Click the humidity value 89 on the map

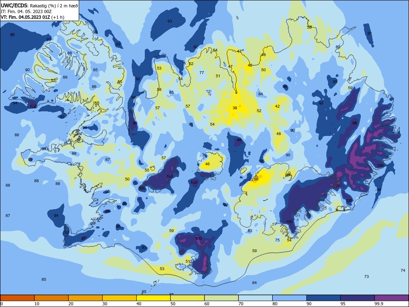[65, 77]
